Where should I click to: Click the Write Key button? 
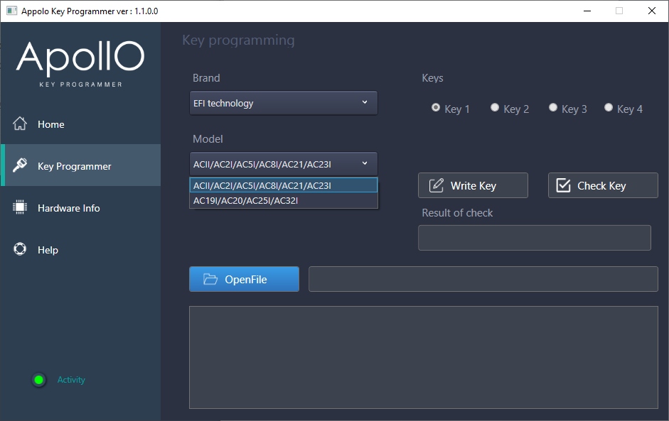473,185
